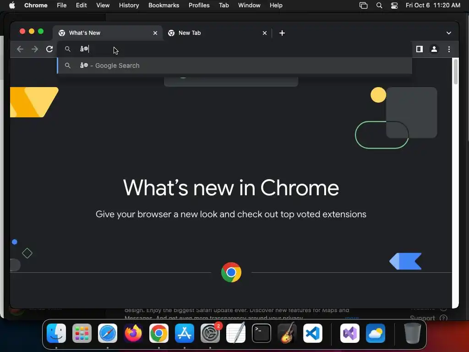Launch Safari from the Dock
This screenshot has width=469, height=352.
108,333
